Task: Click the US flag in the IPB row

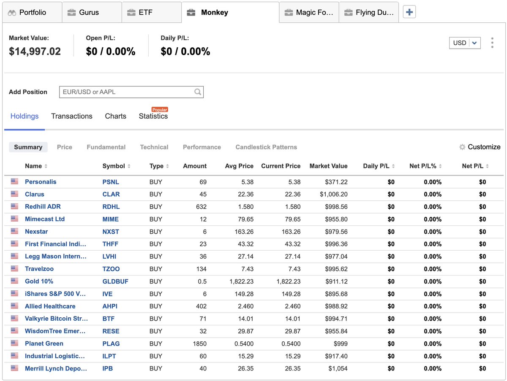Action: 15,368
